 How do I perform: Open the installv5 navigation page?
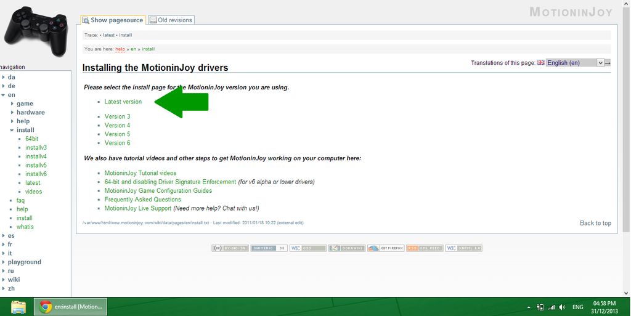pyautogui.click(x=36, y=165)
